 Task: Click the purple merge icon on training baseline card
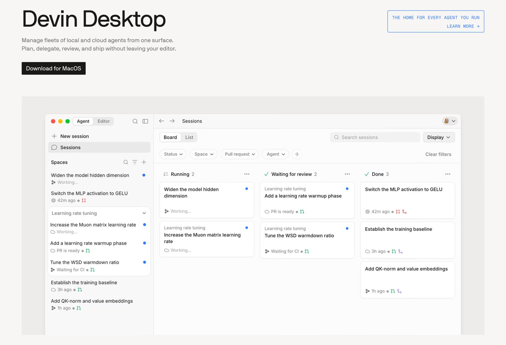400,251
